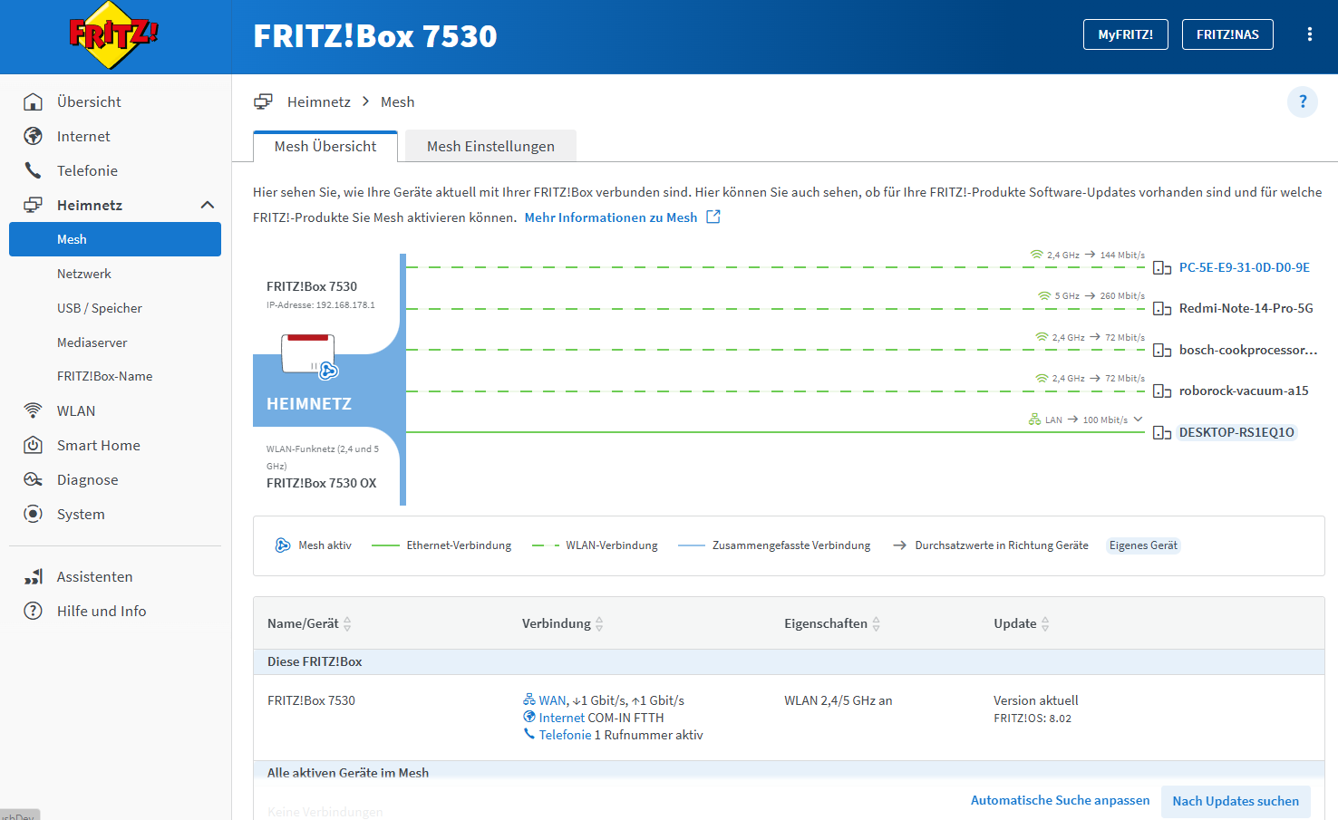The width and height of the screenshot is (1338, 820).
Task: Select the bosch-cookprocessor device name
Action: (1248, 350)
